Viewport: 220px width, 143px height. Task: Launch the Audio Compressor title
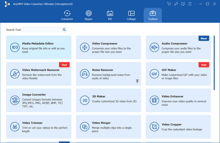click(x=174, y=43)
